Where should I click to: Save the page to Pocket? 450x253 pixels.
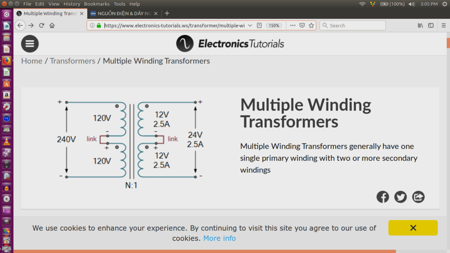point(302,25)
